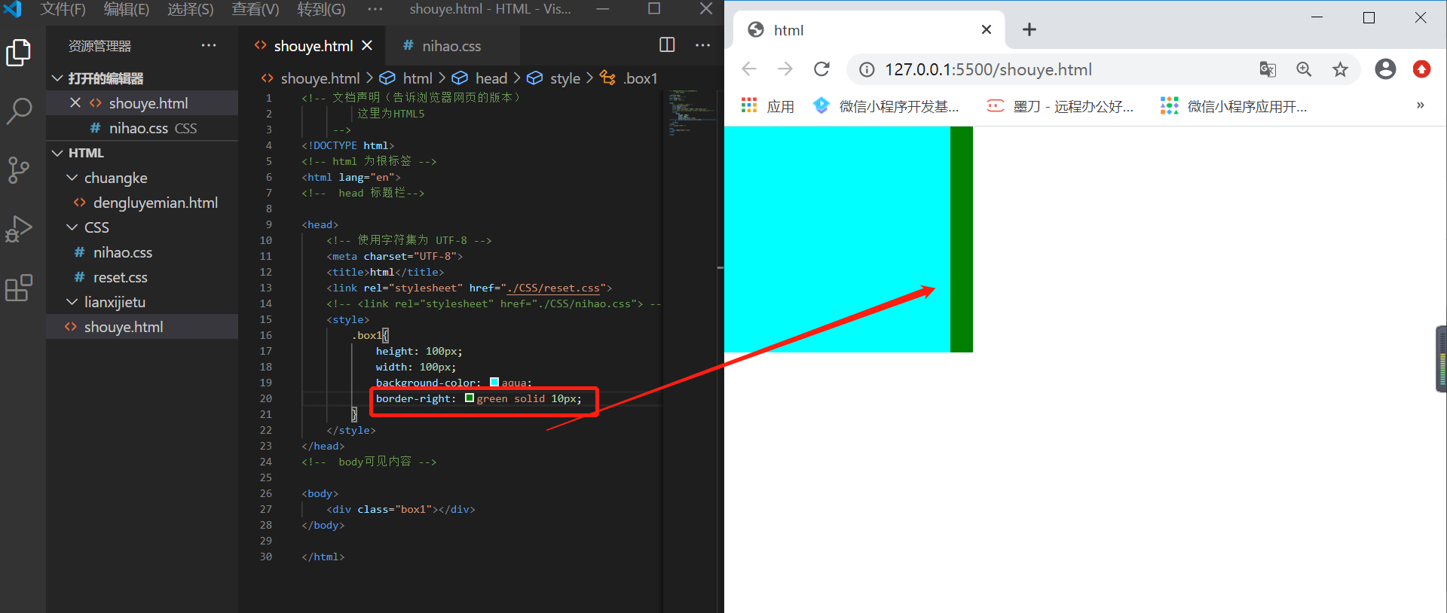Switch to the nihao.css editor tab
Image resolution: width=1447 pixels, height=613 pixels.
(452, 45)
